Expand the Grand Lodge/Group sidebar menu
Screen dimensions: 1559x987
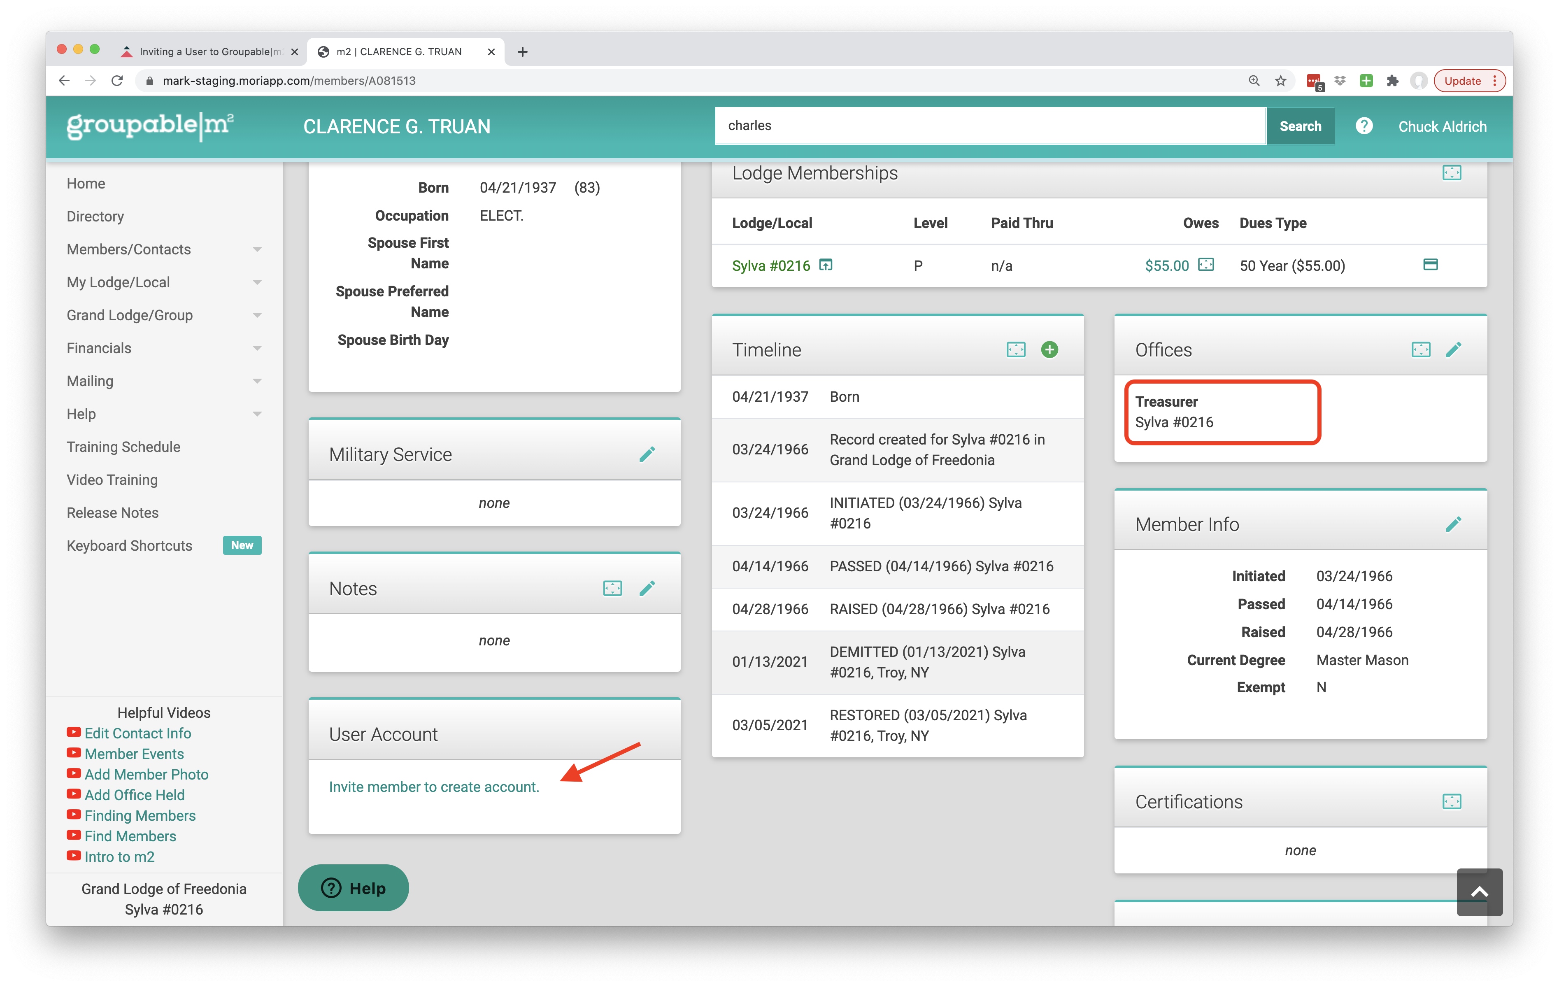[x=164, y=315]
